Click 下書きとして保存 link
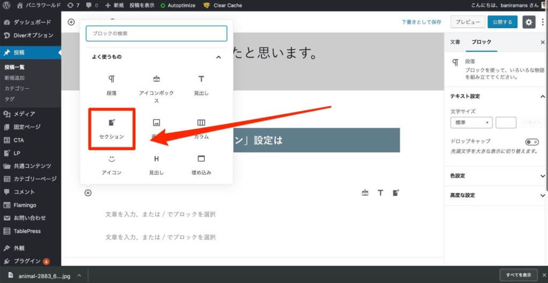The height and width of the screenshot is (283, 548). (x=421, y=22)
